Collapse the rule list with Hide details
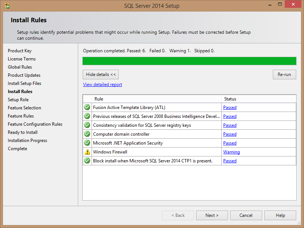 [101, 75]
